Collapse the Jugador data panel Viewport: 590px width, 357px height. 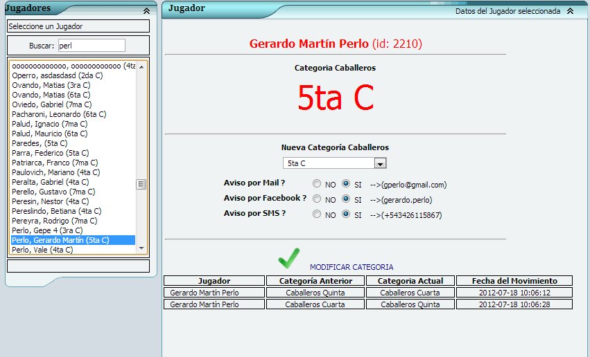point(570,11)
